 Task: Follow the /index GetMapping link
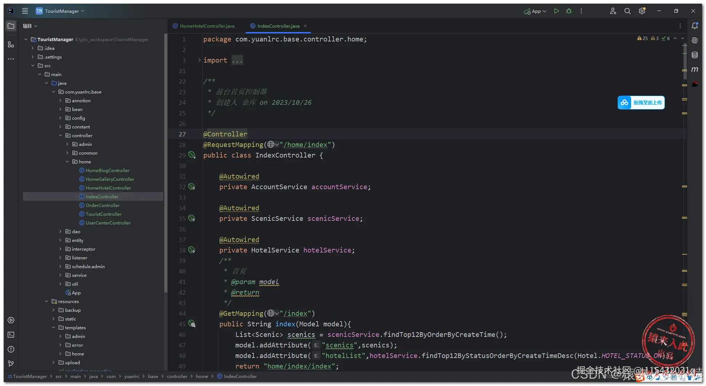(295, 313)
